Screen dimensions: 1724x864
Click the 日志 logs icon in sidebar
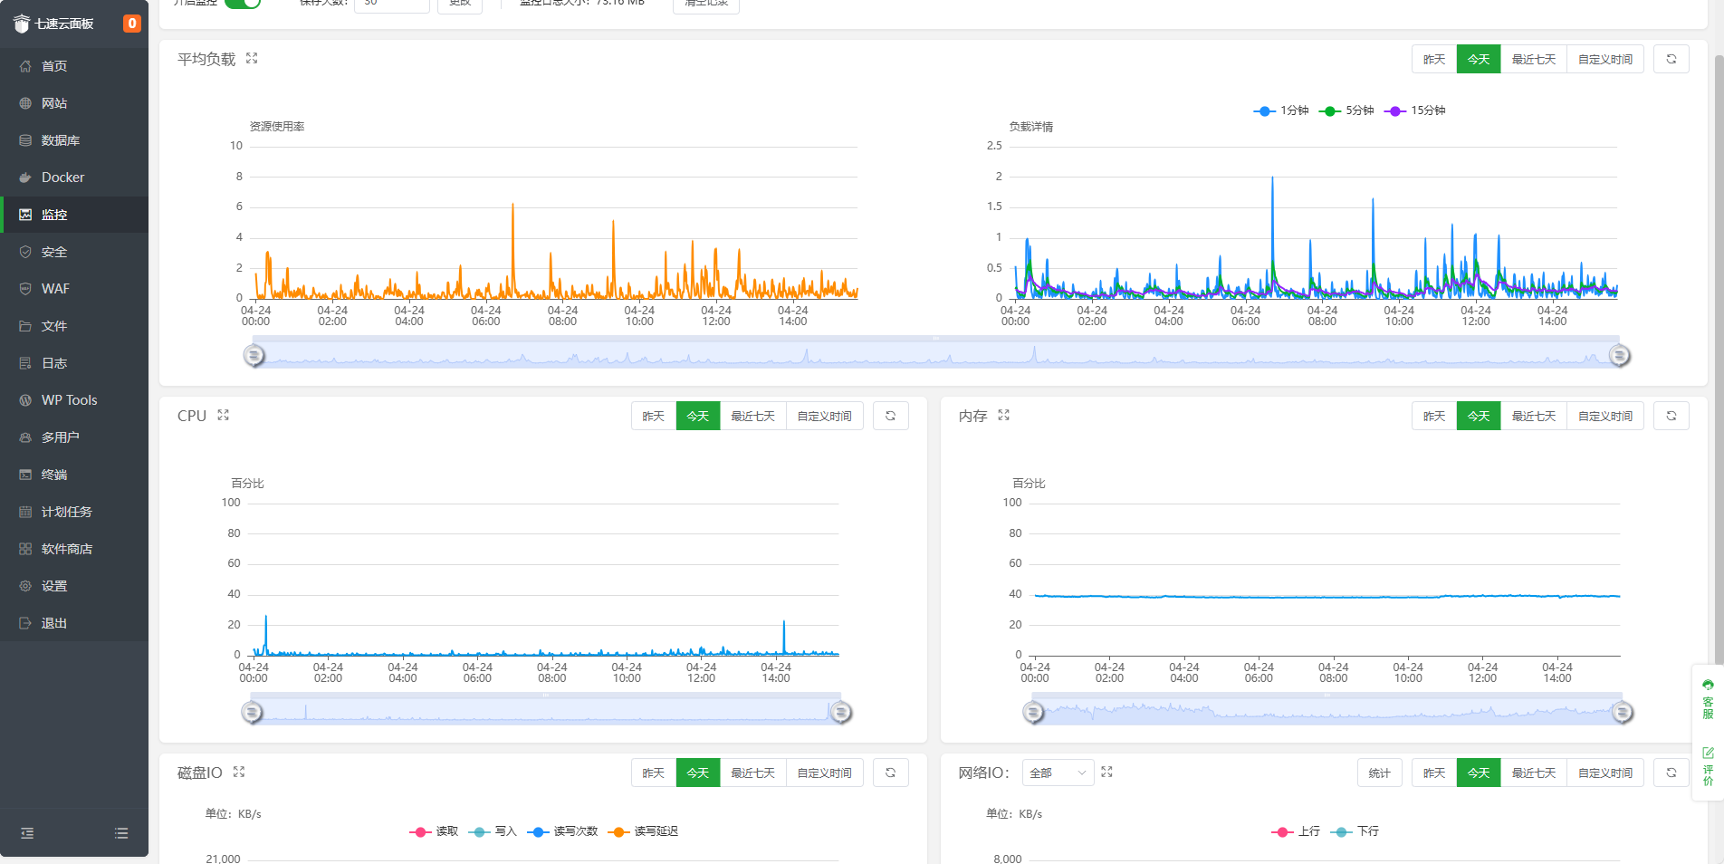click(25, 363)
